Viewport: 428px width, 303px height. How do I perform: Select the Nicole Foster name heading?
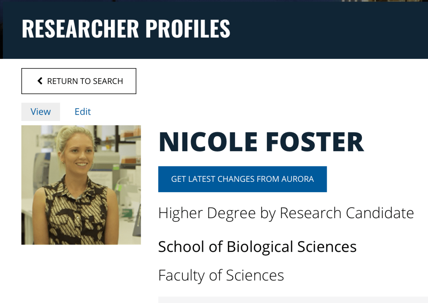261,142
